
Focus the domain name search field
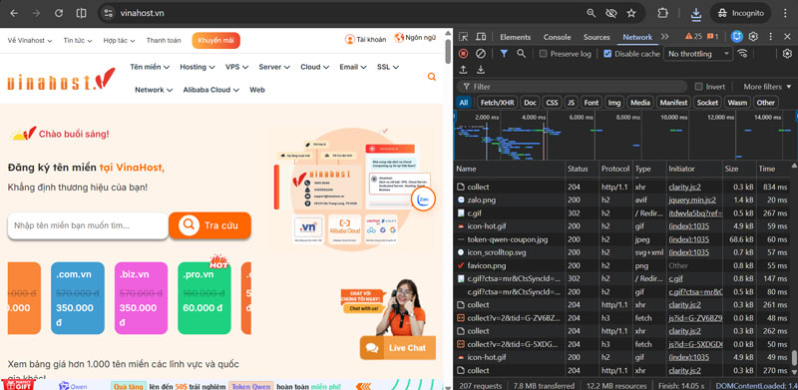click(x=88, y=225)
